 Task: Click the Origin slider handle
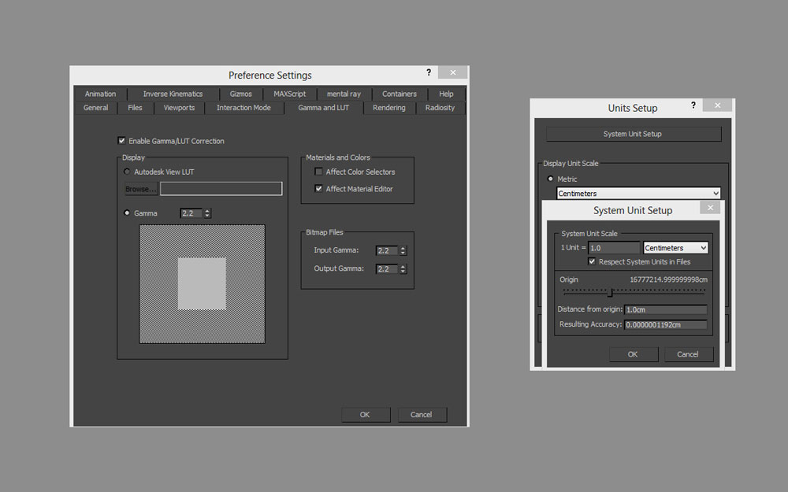pos(611,293)
